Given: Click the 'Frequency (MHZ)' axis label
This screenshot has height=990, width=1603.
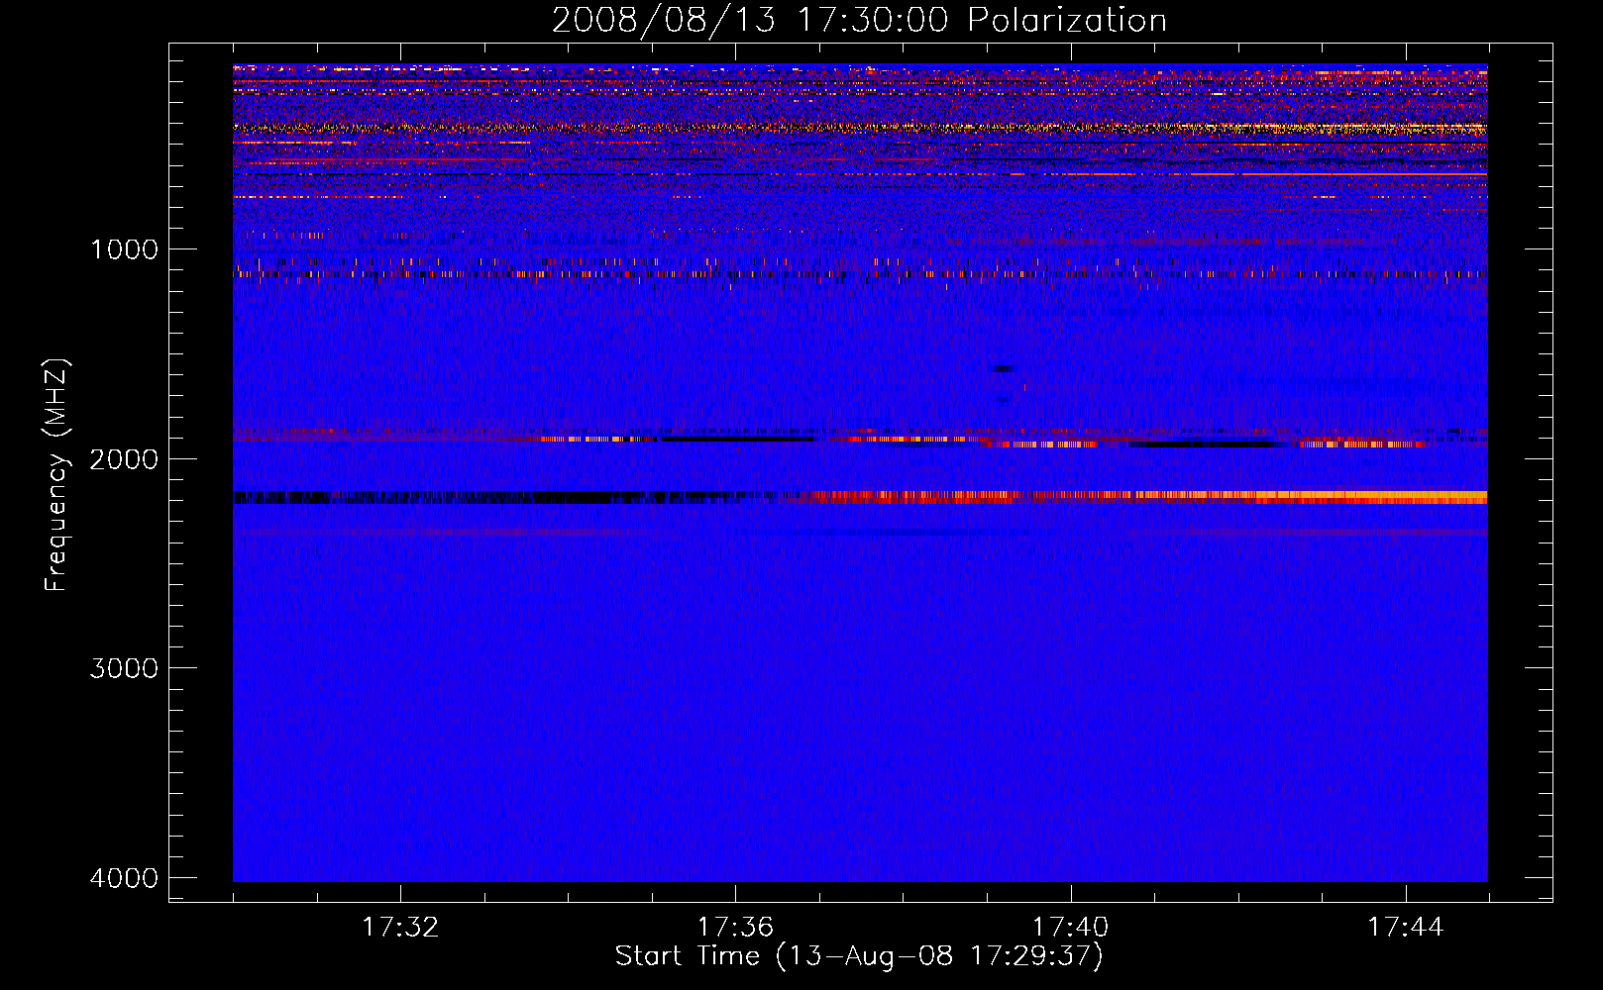Looking at the screenshot, I should (x=57, y=475).
